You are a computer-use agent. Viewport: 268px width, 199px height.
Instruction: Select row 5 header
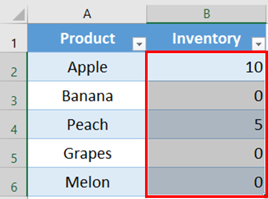pyautogui.click(x=14, y=153)
